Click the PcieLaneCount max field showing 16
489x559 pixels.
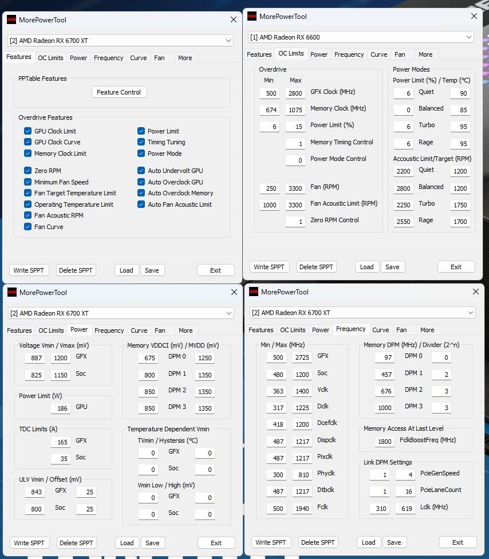(x=405, y=491)
